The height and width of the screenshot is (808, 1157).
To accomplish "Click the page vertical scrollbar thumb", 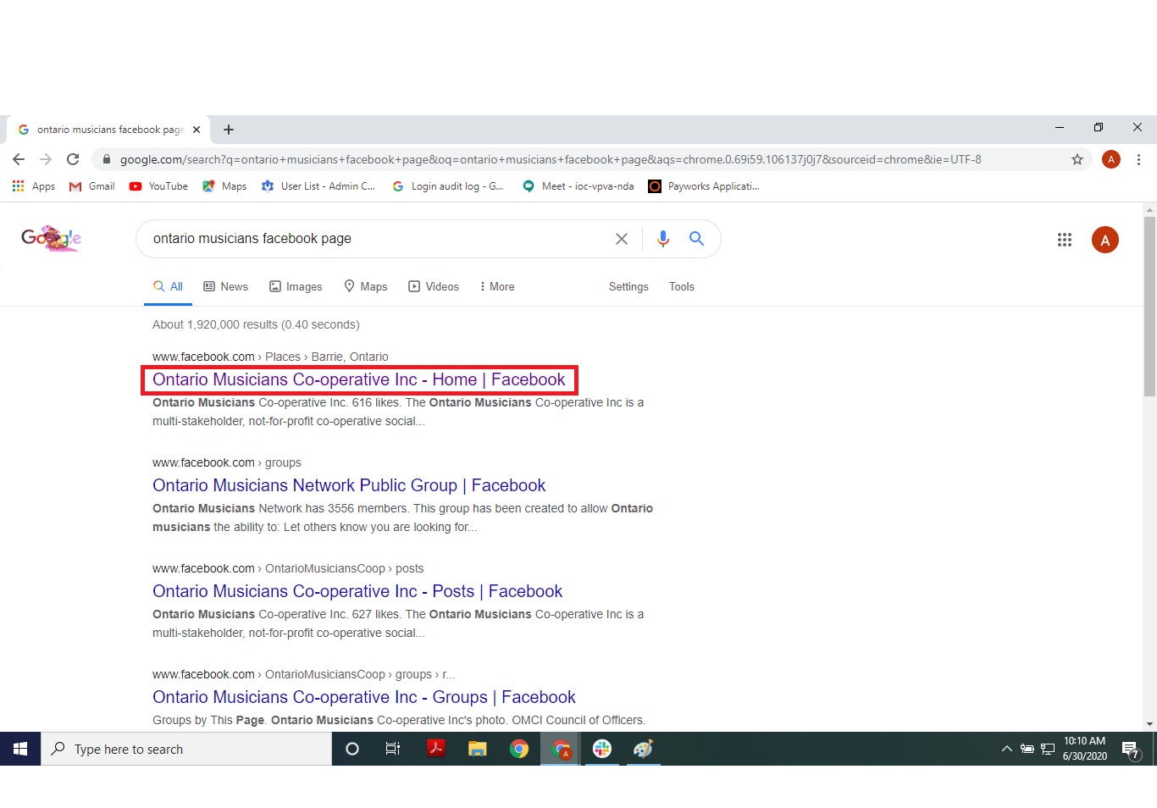I will [1149, 305].
